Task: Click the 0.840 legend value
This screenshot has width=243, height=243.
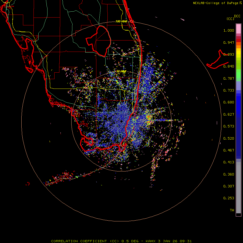Action: pos(229,66)
